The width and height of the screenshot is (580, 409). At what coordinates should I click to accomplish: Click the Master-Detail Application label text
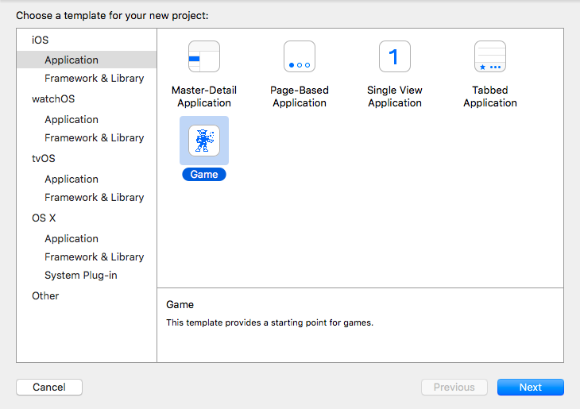click(x=204, y=97)
